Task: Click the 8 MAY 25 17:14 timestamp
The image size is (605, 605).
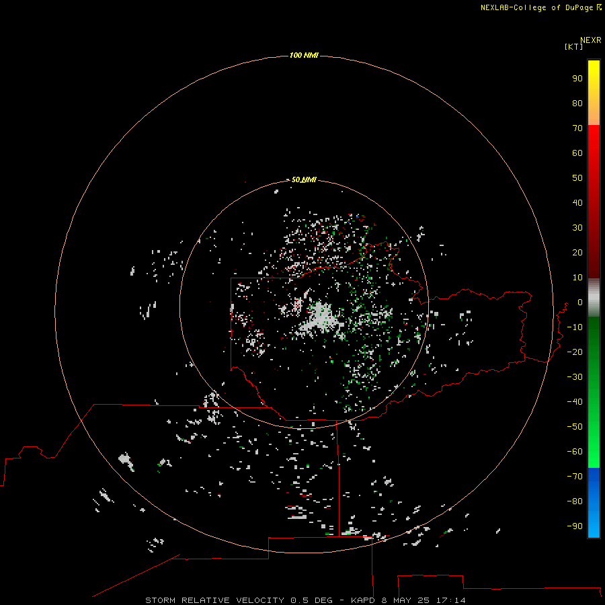Action: tap(424, 600)
